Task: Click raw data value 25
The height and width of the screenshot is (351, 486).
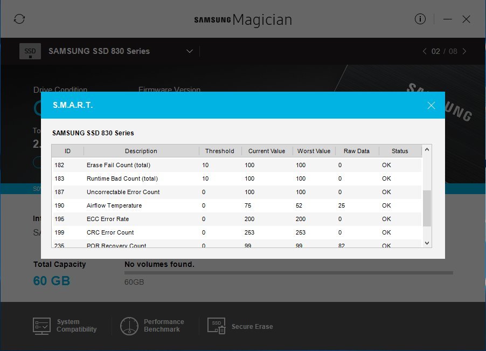Action: [x=342, y=205]
